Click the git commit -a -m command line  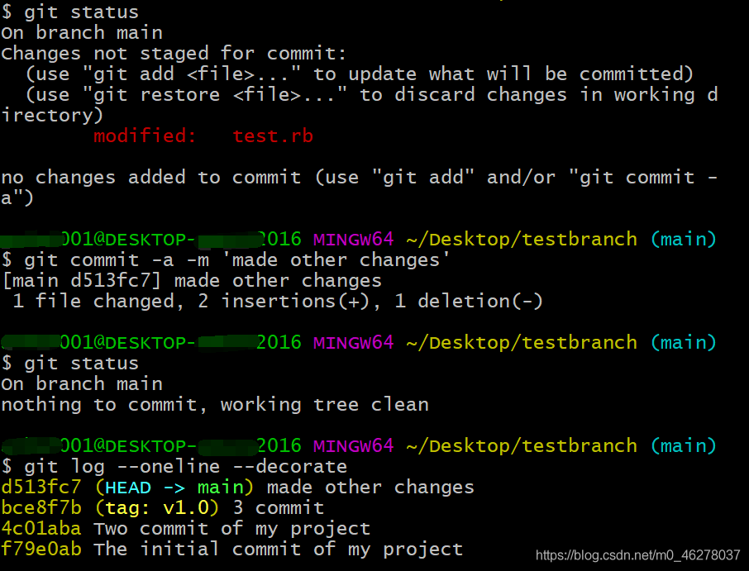click(237, 260)
